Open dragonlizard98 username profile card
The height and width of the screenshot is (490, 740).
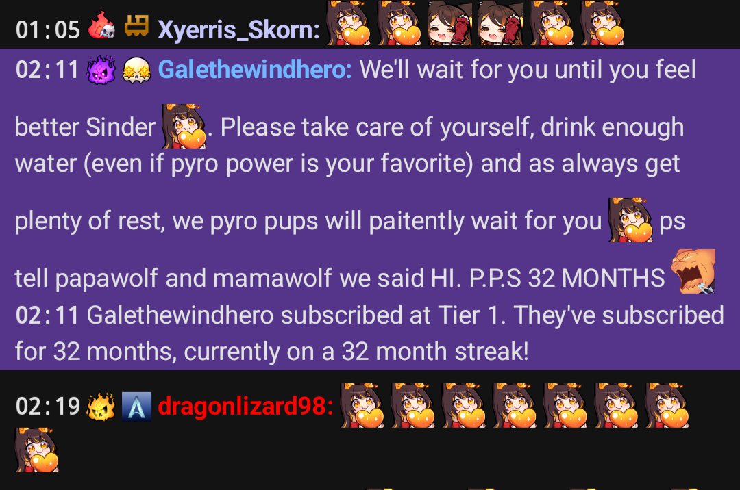pyautogui.click(x=245, y=406)
